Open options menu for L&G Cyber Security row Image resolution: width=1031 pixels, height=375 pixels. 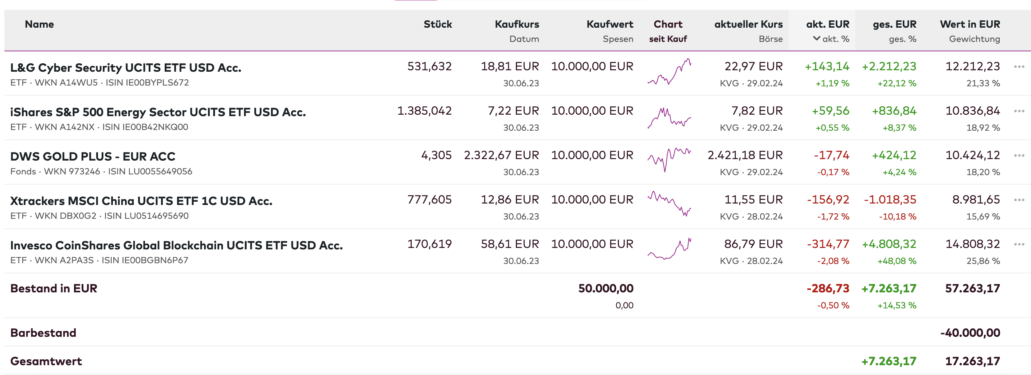coord(1019,67)
